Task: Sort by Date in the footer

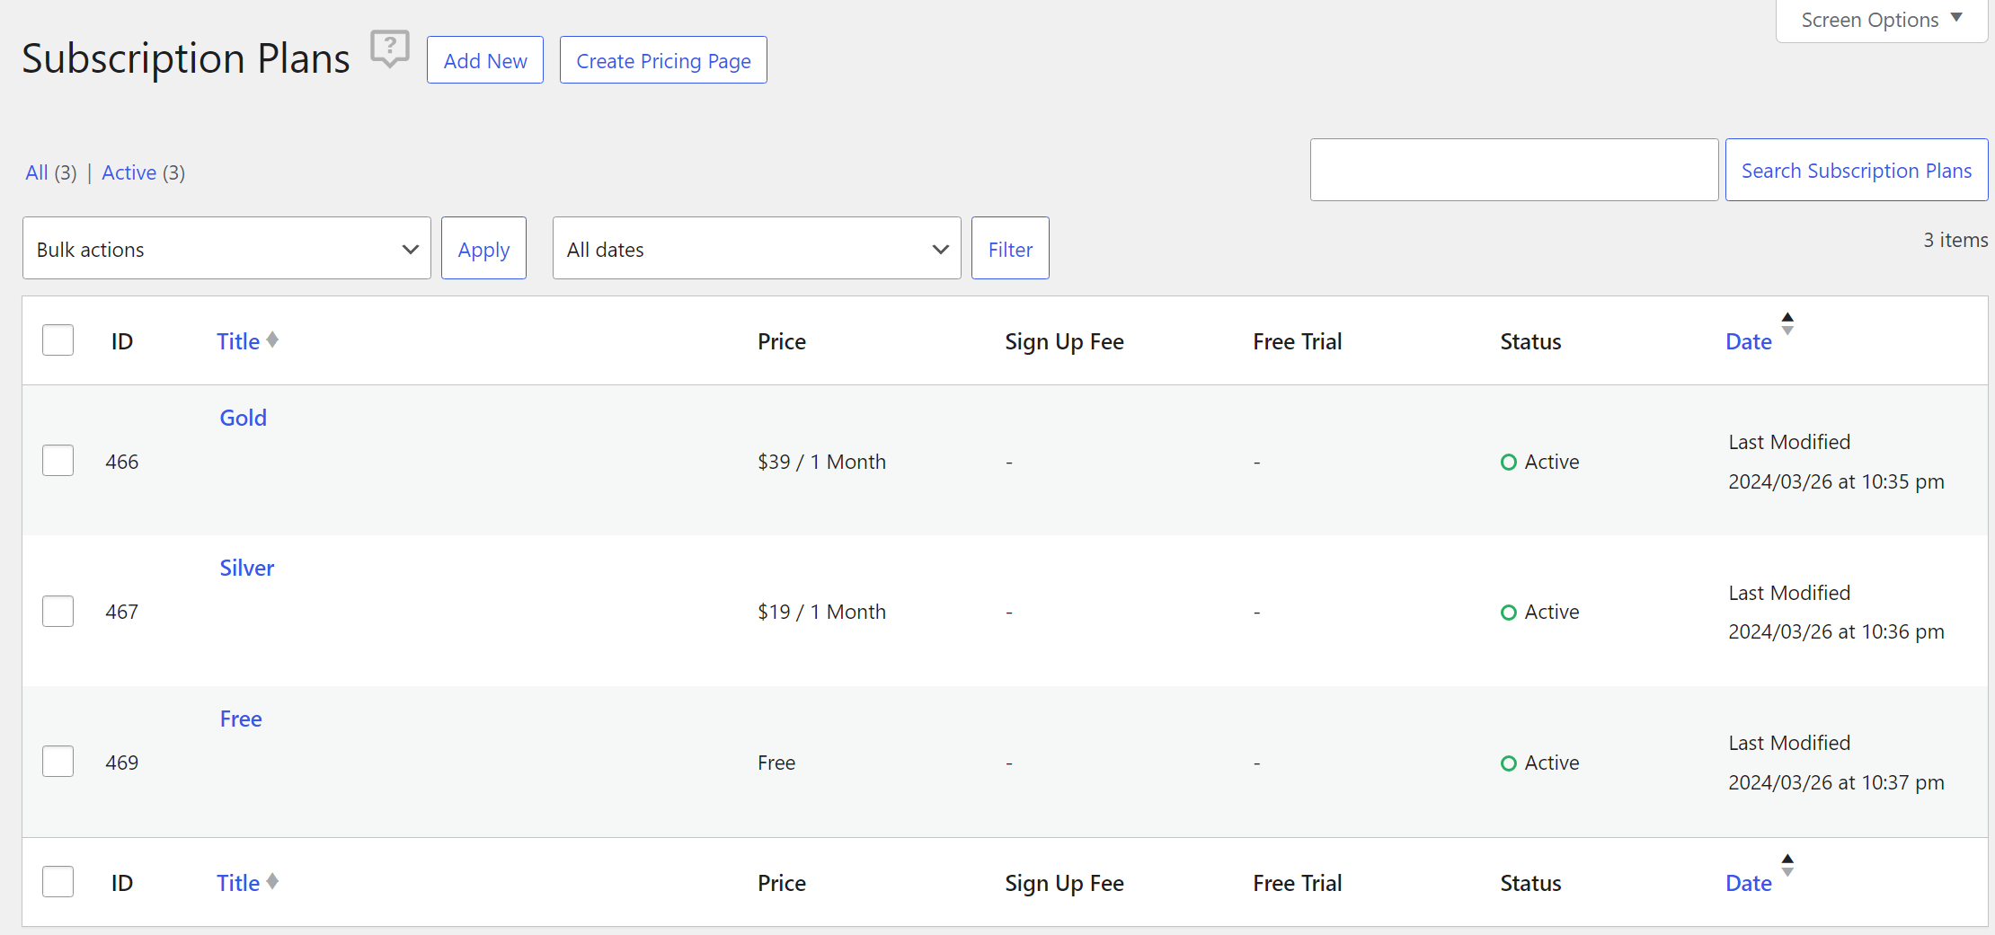Action: click(1749, 883)
